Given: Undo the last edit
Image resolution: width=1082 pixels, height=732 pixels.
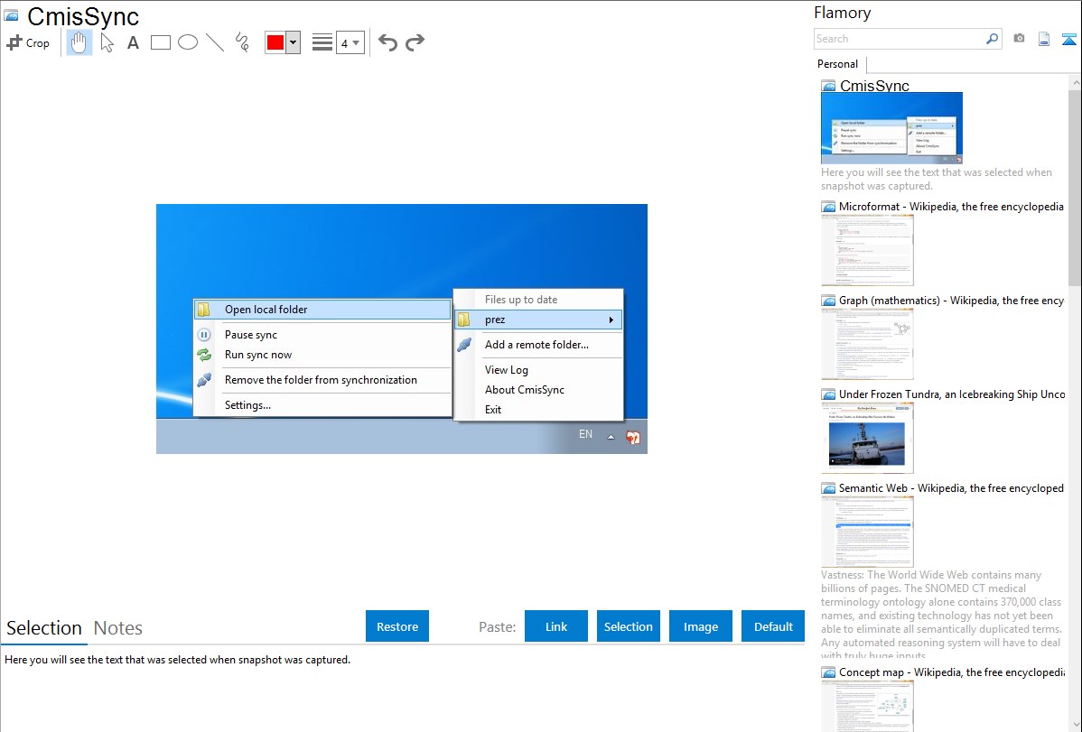Looking at the screenshot, I should 387,42.
